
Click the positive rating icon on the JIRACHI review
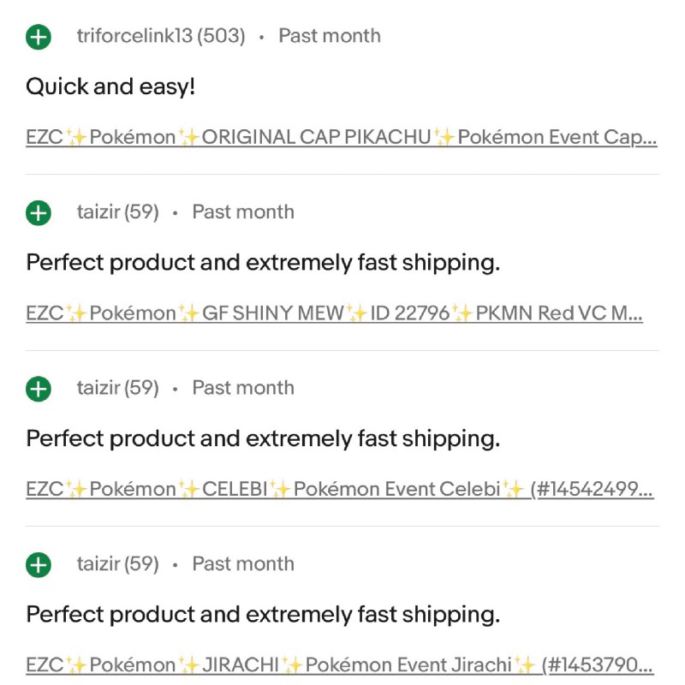pos(38,565)
